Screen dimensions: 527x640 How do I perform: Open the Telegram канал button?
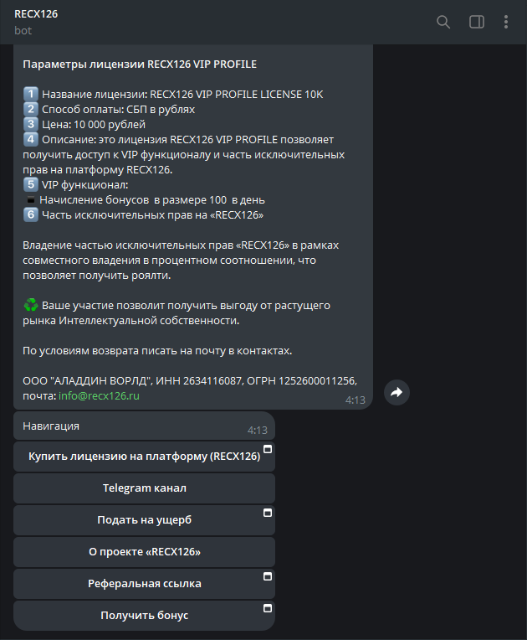144,488
